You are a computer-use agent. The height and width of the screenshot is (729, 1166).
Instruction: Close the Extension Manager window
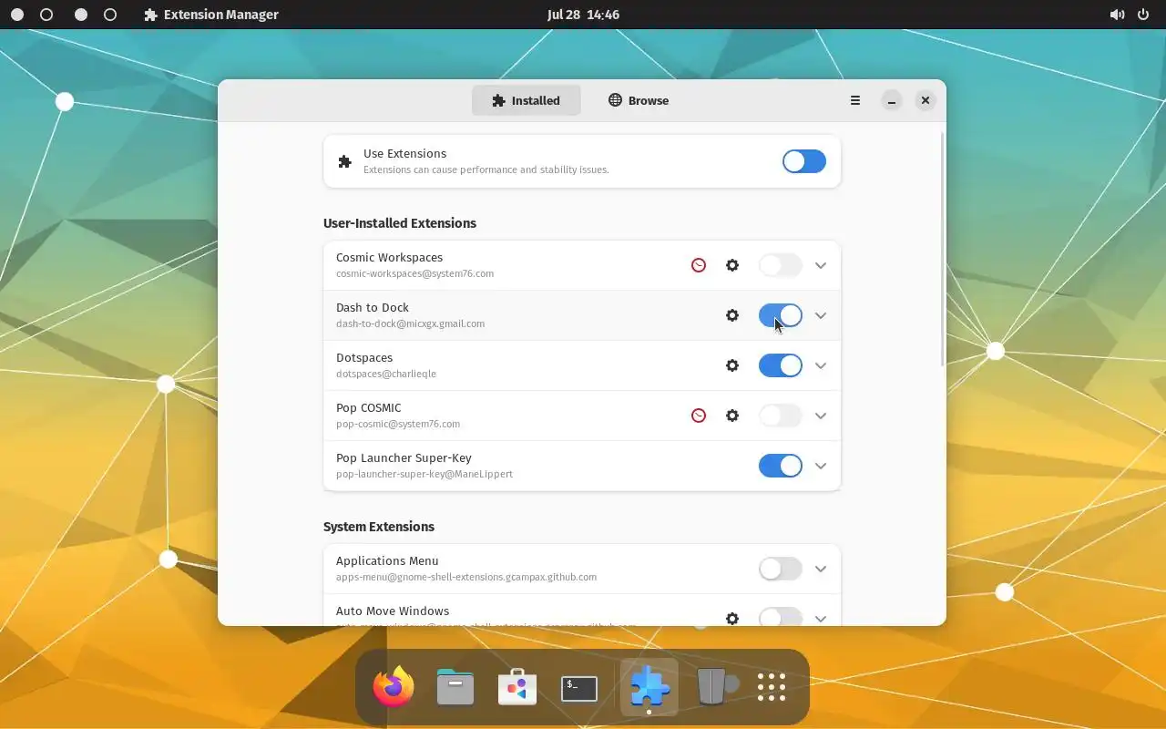(926, 100)
